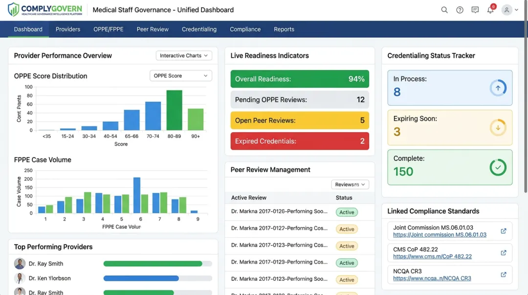
Task: Open external link icon for Joint Commission MS.06.01.03
Action: pos(503,231)
